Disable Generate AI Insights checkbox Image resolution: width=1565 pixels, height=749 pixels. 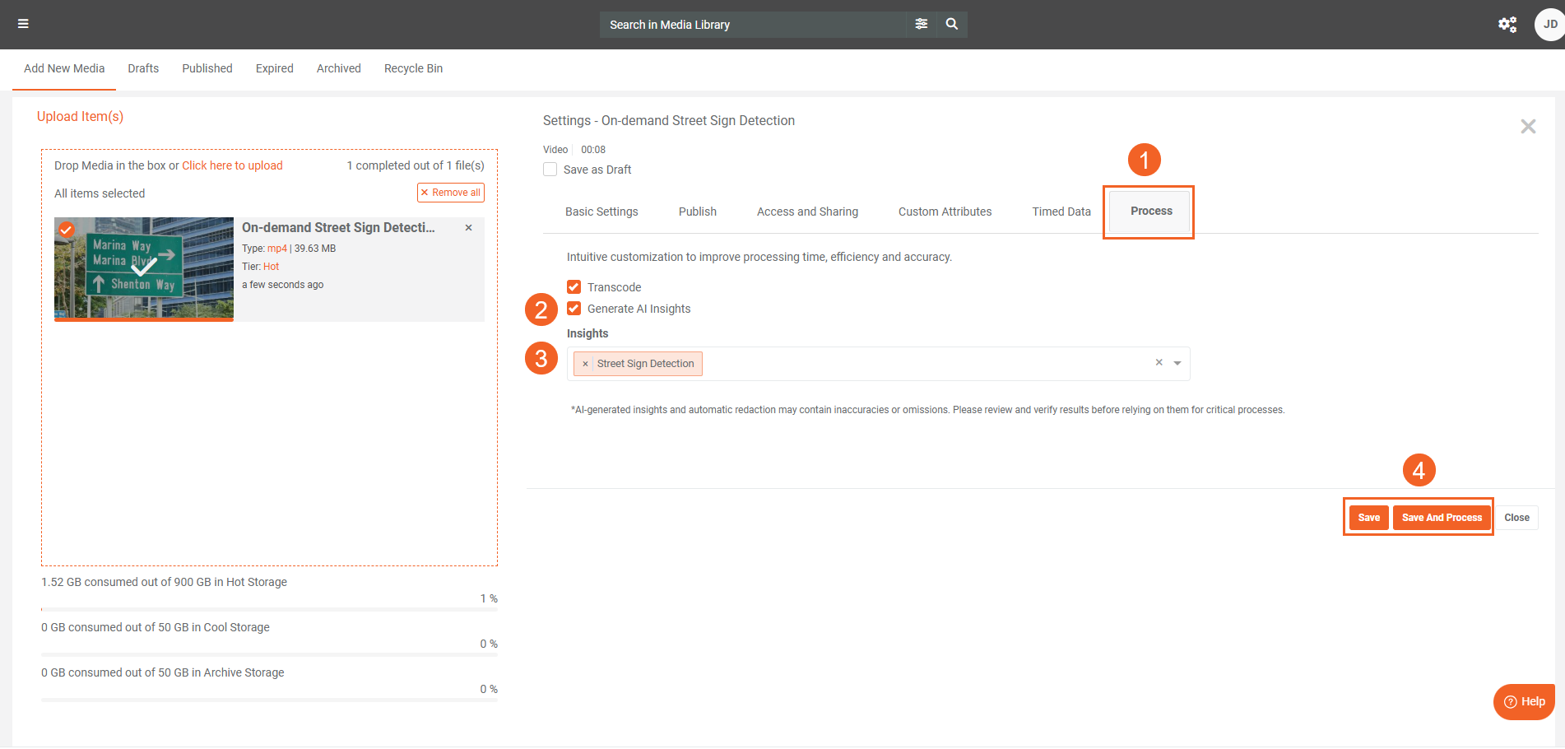coord(574,309)
